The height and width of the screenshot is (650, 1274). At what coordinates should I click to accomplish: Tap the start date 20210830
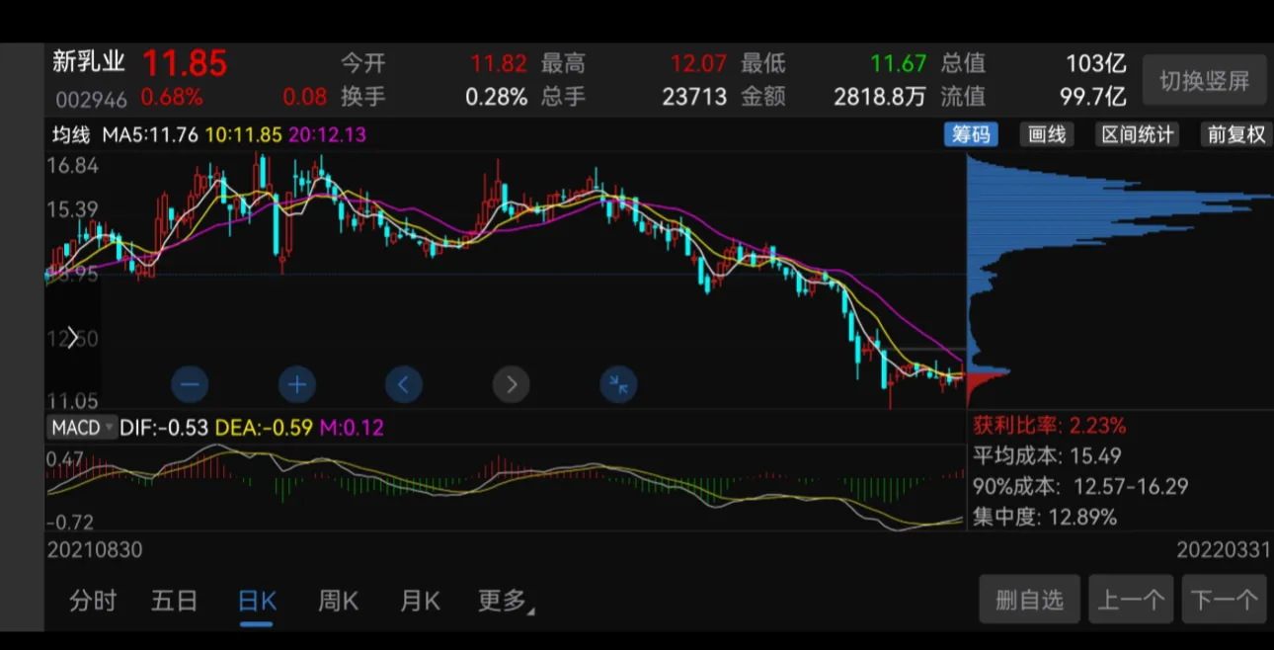pos(95,549)
